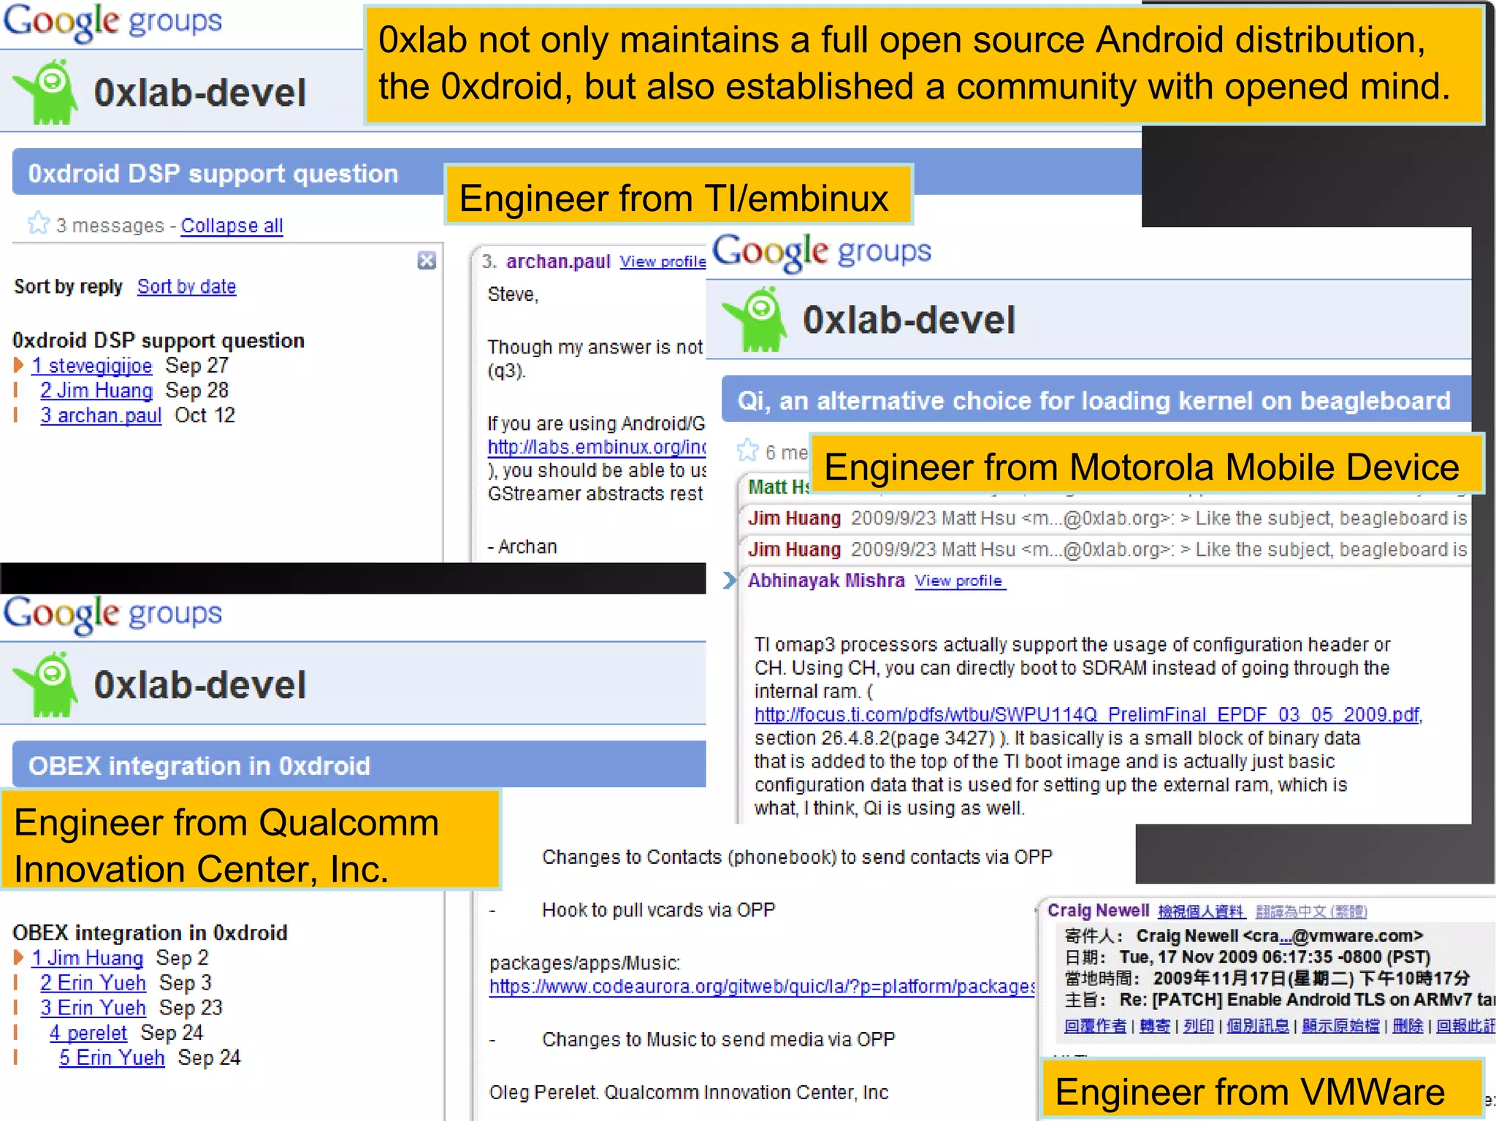View Abhinayak Mishra's profile
The width and height of the screenshot is (1496, 1121).
958,581
